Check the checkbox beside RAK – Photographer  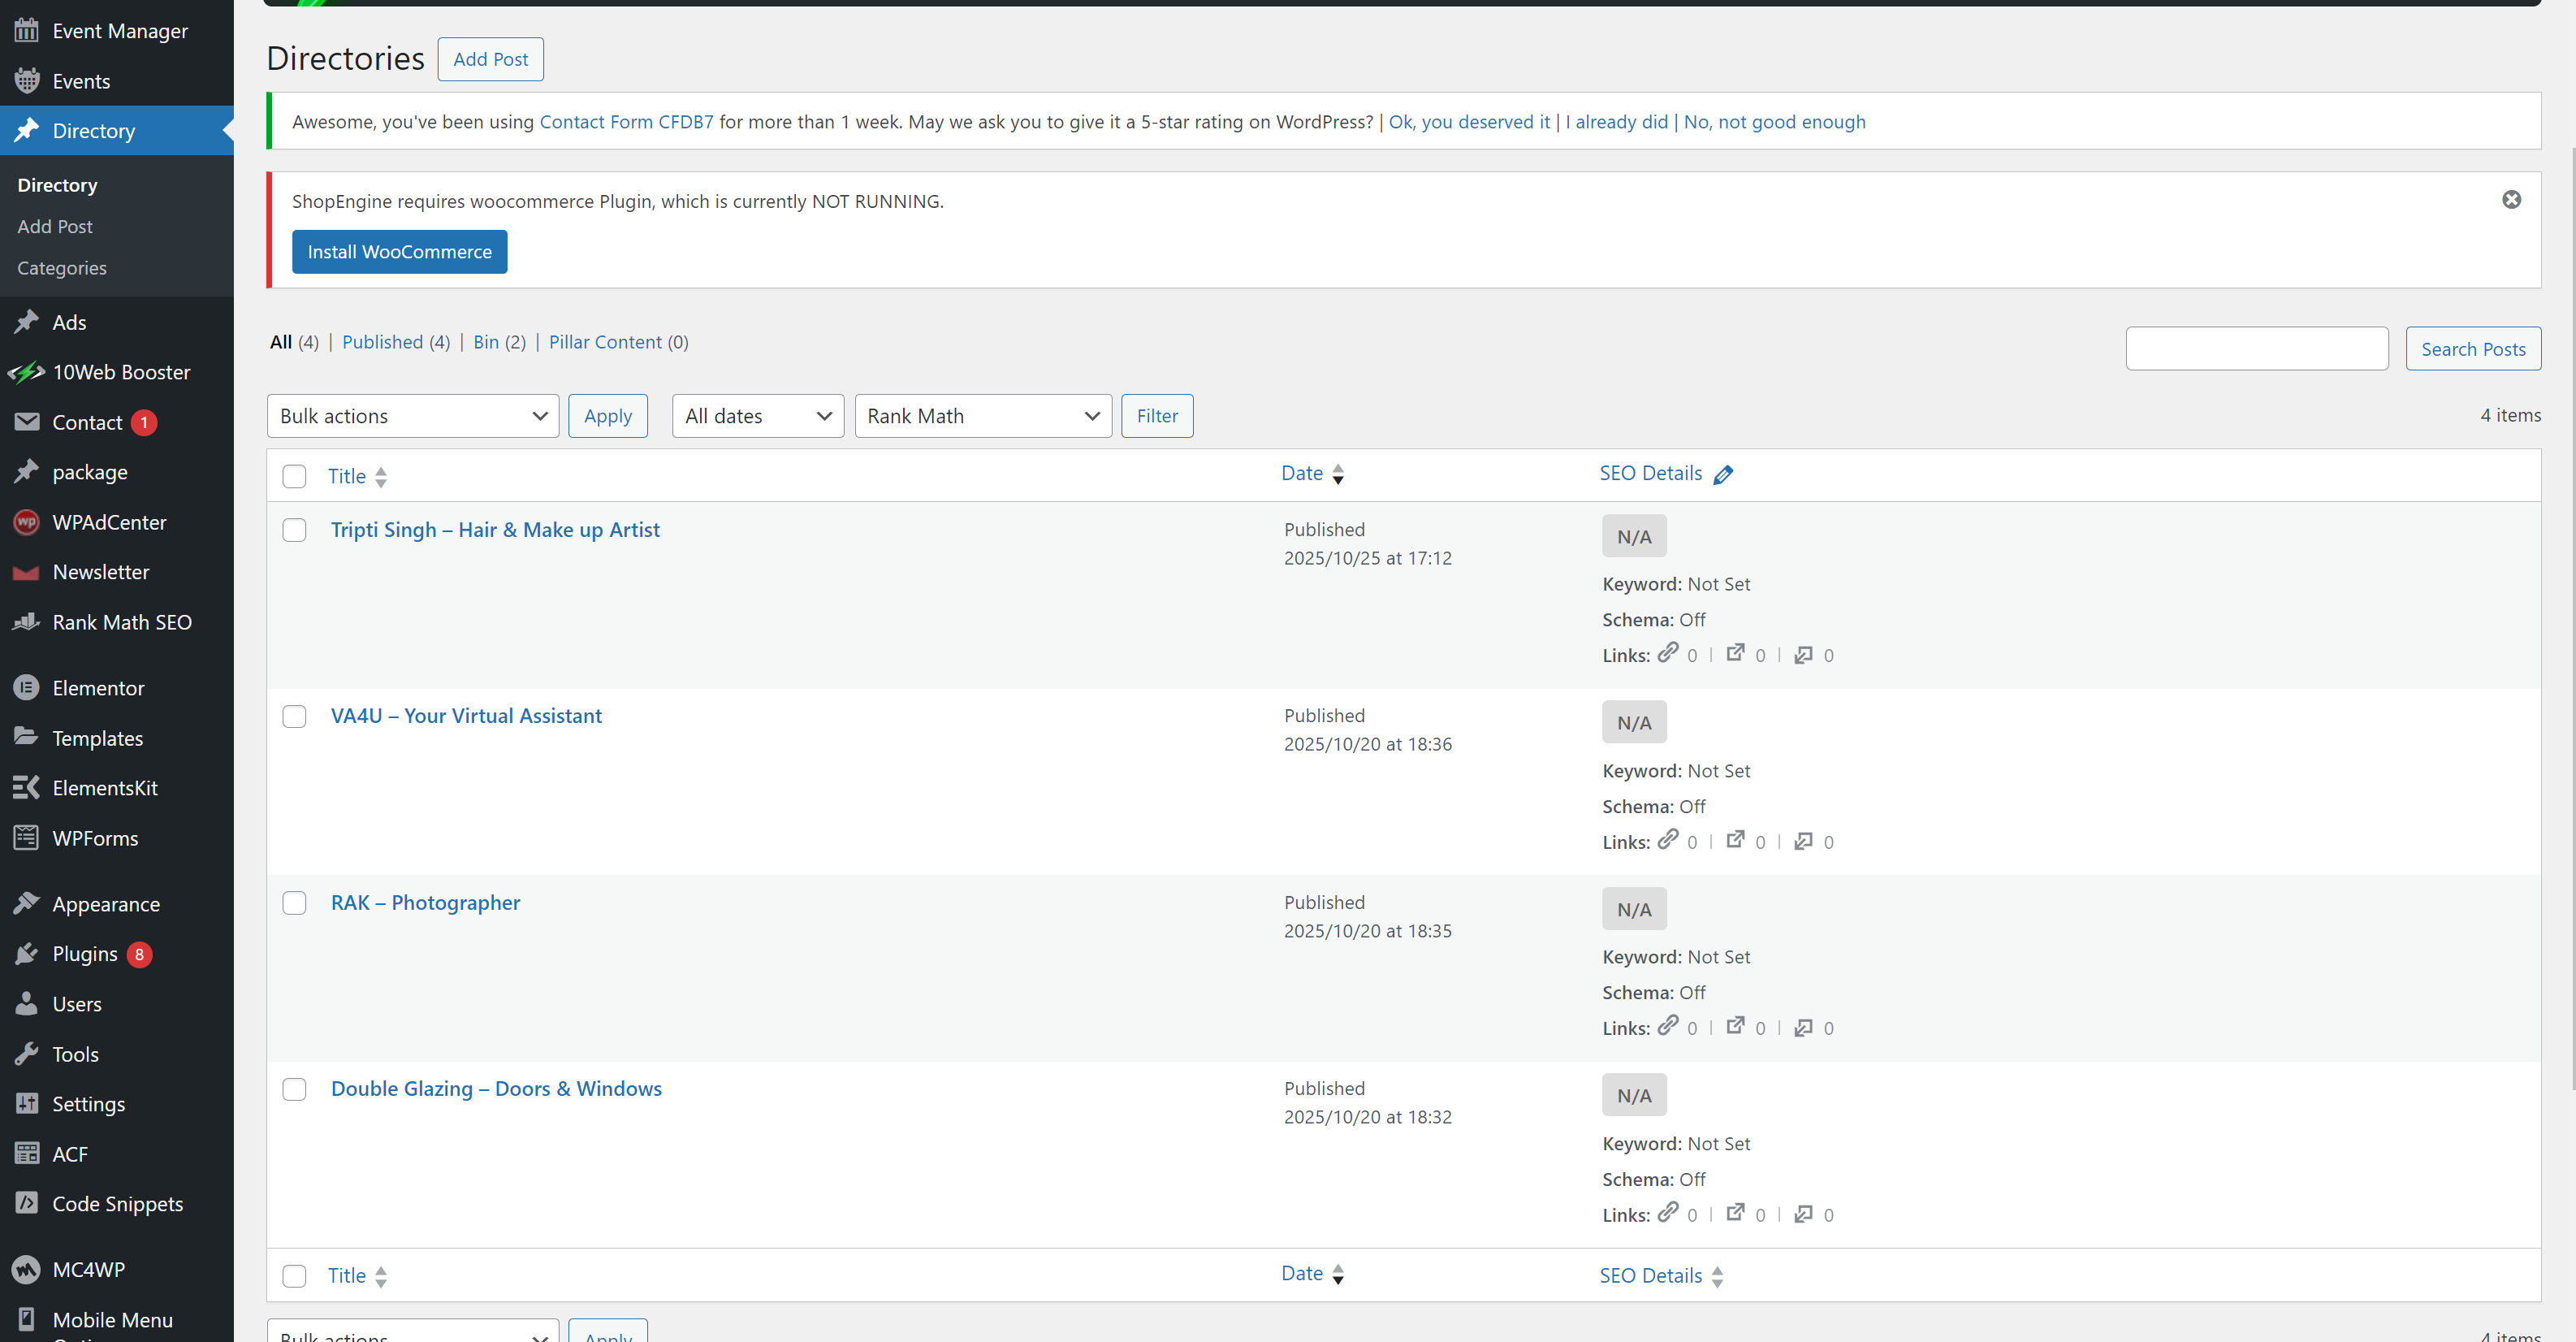click(294, 903)
